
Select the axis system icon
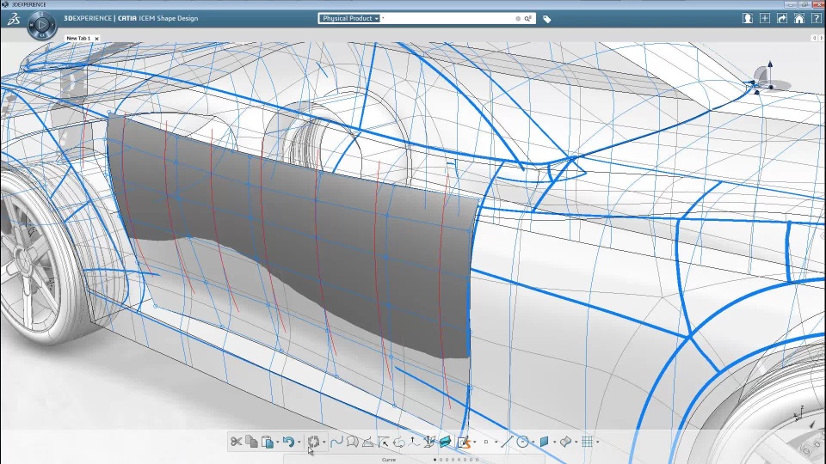point(414,442)
